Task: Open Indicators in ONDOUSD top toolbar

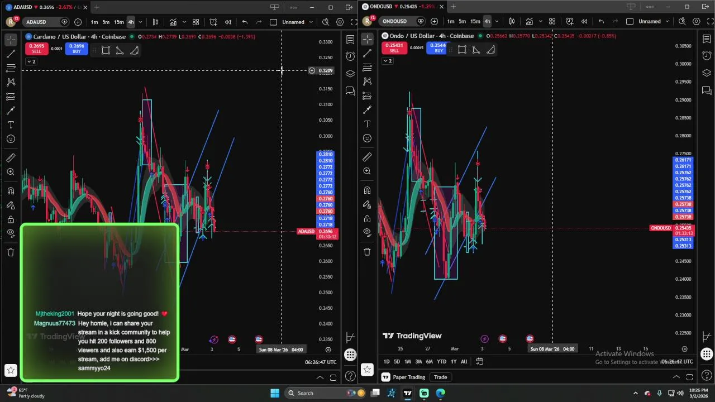Action: 530,21
